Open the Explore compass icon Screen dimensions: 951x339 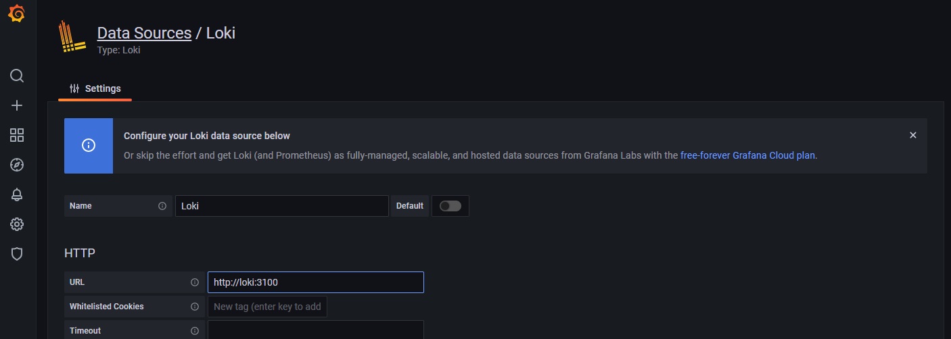tap(18, 165)
